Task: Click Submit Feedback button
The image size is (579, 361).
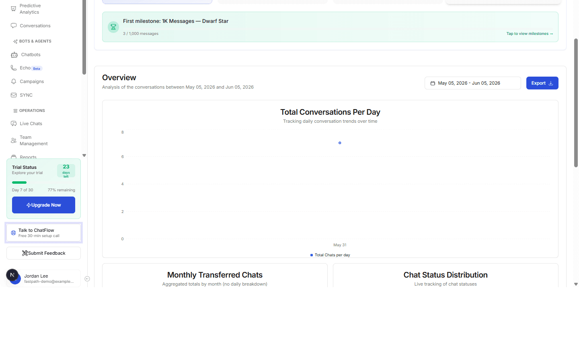Action: [x=43, y=253]
